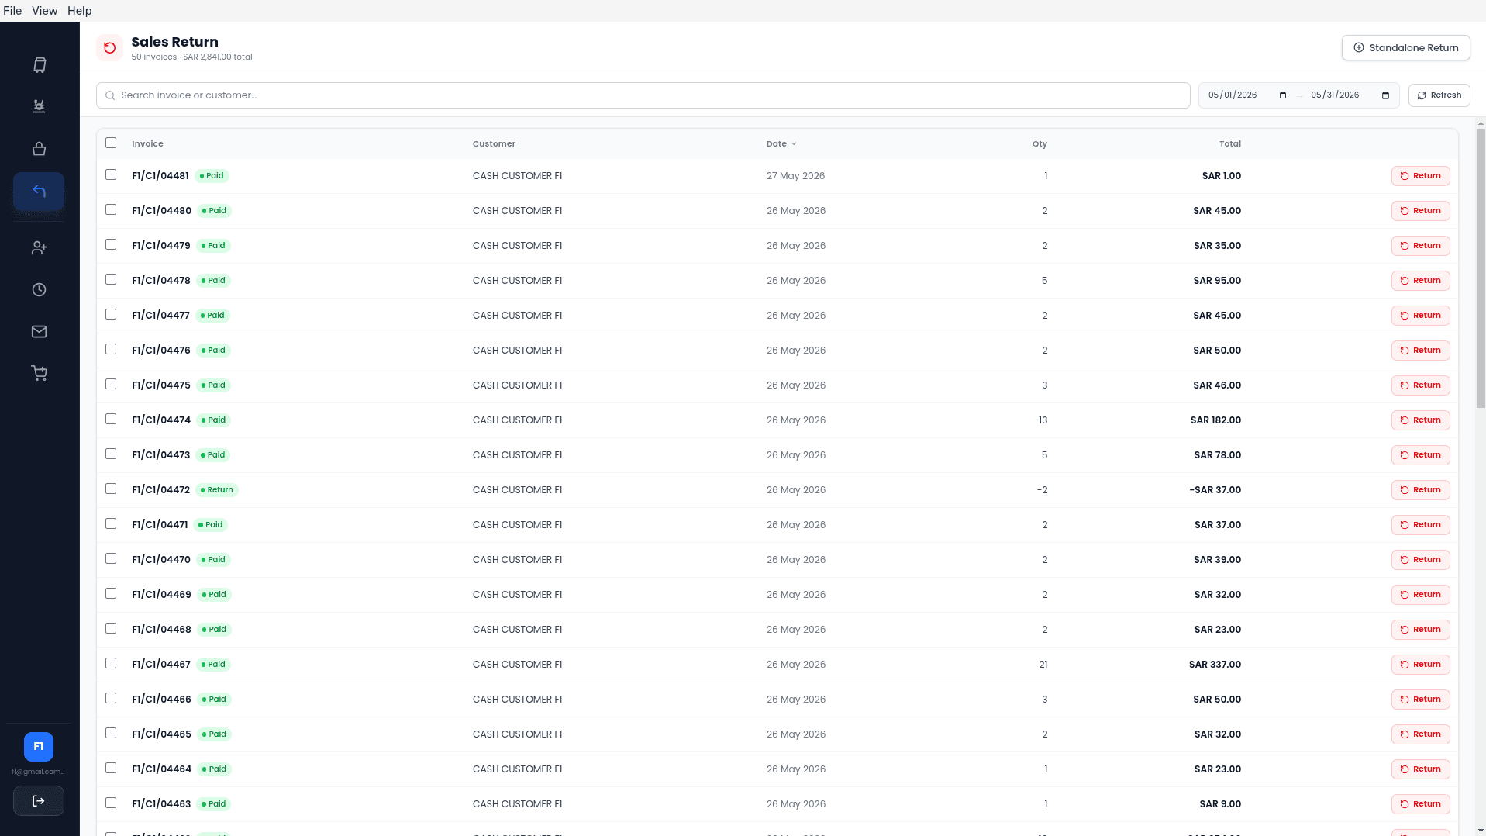Click the search invoice or customer field

(643, 95)
